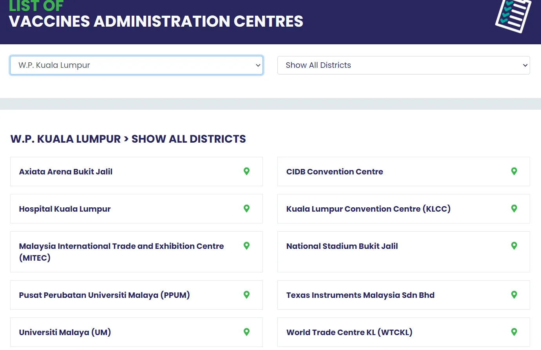Viewport: 541px width, 350px height.
Task: Choose Texas Instruments Malaysia Sdn Bhd text
Action: [360, 295]
